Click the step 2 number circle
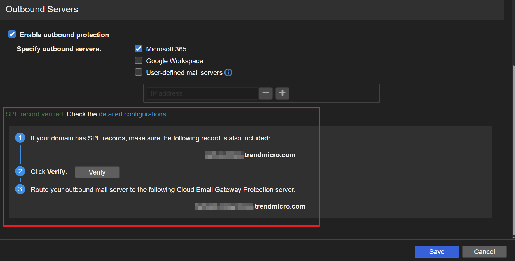 [x=20, y=171]
